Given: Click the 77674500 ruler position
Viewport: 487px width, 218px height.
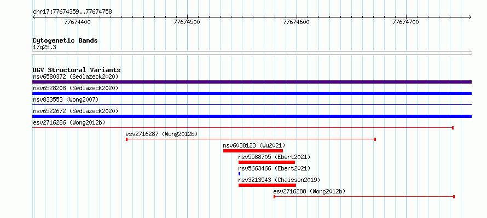Looking at the screenshot, I should pyautogui.click(x=187, y=22).
